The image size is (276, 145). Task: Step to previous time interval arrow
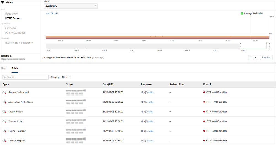point(251,57)
